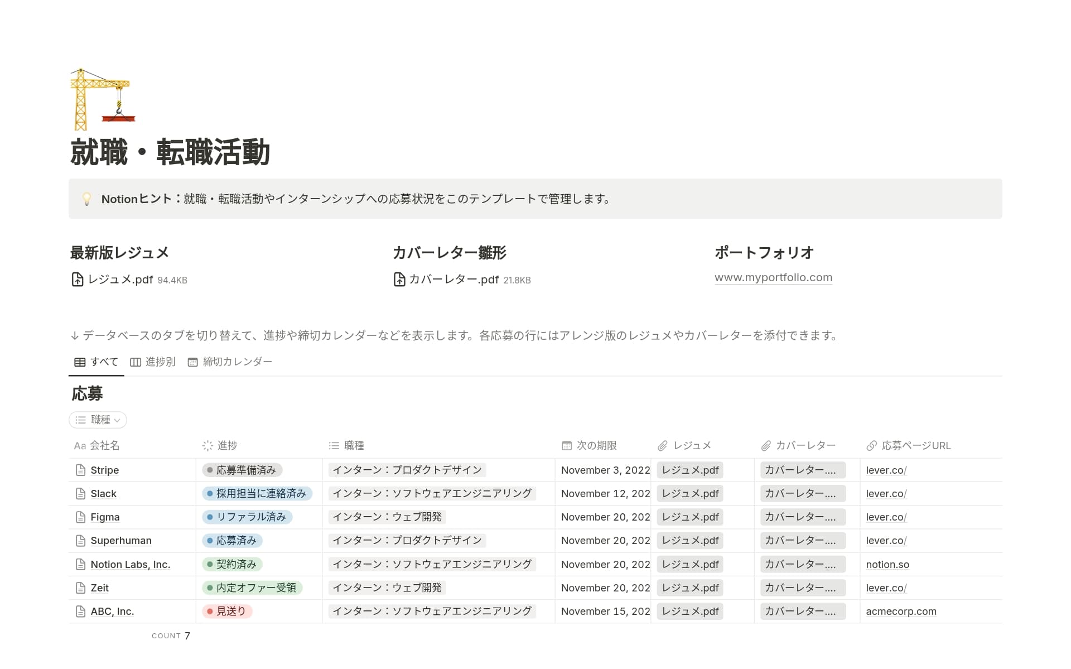
Task: Switch to the 締切カレンダー tab
Action: tap(237, 362)
